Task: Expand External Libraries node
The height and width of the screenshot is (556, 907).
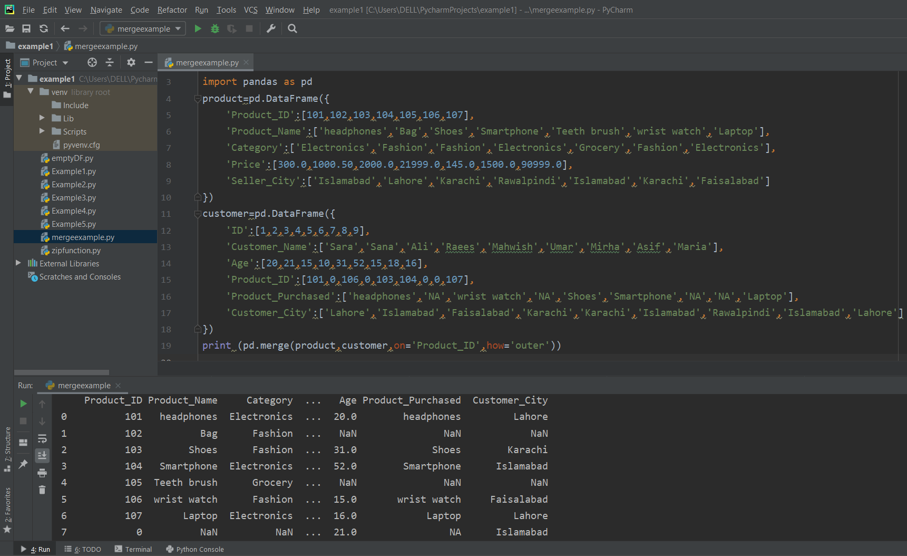Action: tap(18, 263)
